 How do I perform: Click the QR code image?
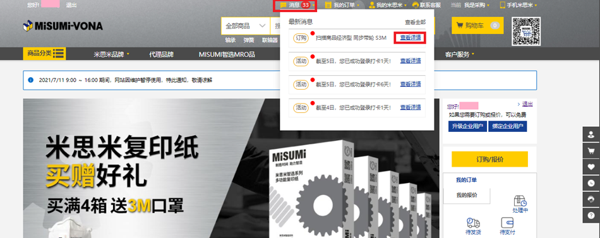[x=525, y=32]
